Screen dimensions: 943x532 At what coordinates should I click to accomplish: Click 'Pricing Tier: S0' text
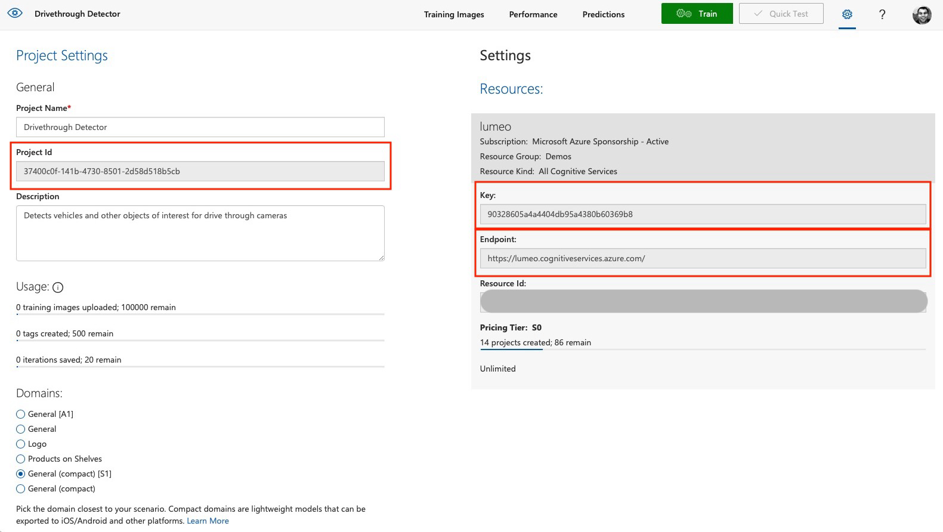[x=511, y=327]
